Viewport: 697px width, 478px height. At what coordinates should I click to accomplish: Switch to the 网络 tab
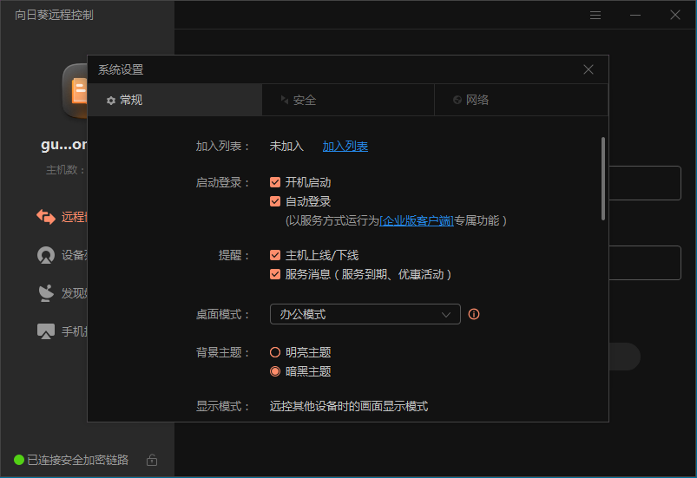pos(521,100)
